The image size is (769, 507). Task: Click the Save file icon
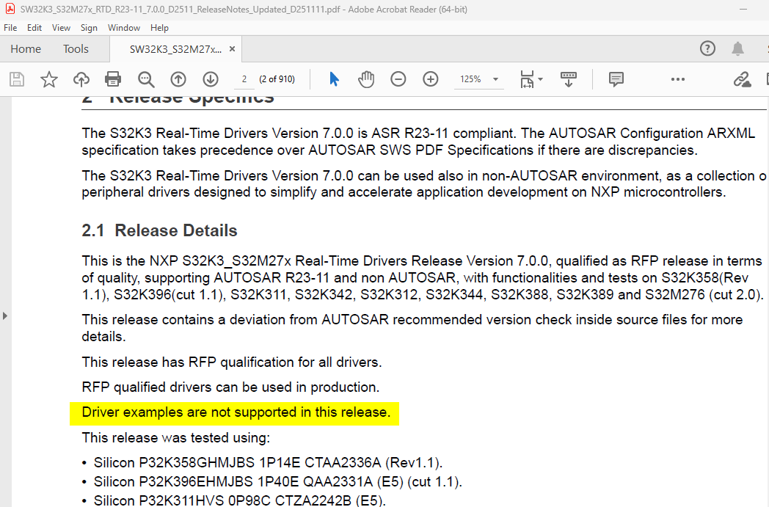17,79
